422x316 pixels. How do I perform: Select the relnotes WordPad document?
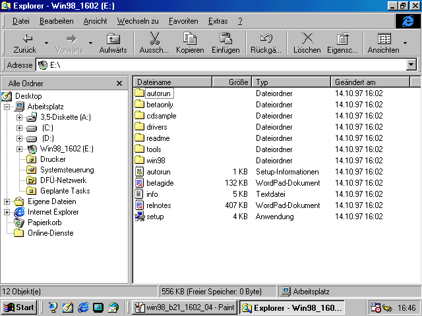click(158, 205)
